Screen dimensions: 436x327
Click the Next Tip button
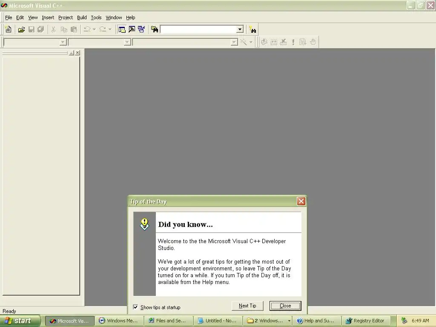click(x=247, y=306)
